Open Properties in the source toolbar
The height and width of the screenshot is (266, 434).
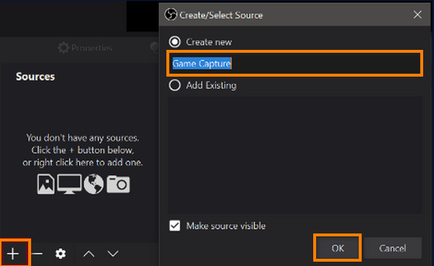[85, 48]
